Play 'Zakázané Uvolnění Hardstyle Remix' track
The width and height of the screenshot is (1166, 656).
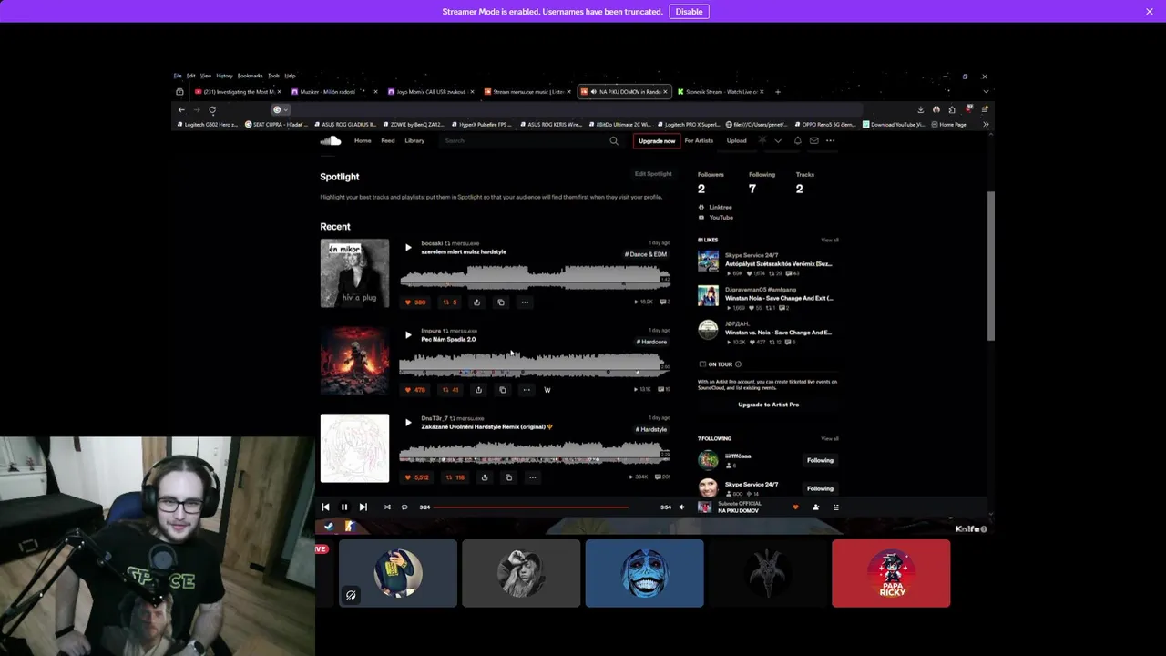(x=408, y=423)
